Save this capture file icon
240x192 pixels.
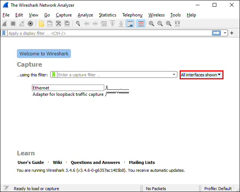(x=50, y=24)
